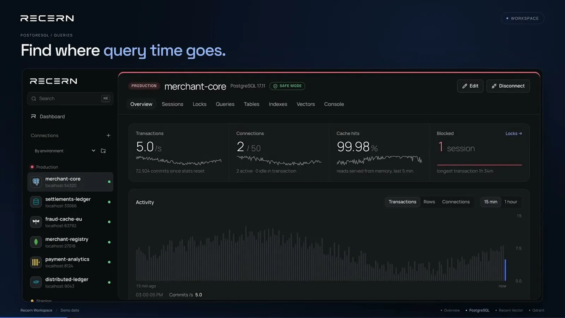Click the Disconnect button
565x318 pixels.
point(508,86)
